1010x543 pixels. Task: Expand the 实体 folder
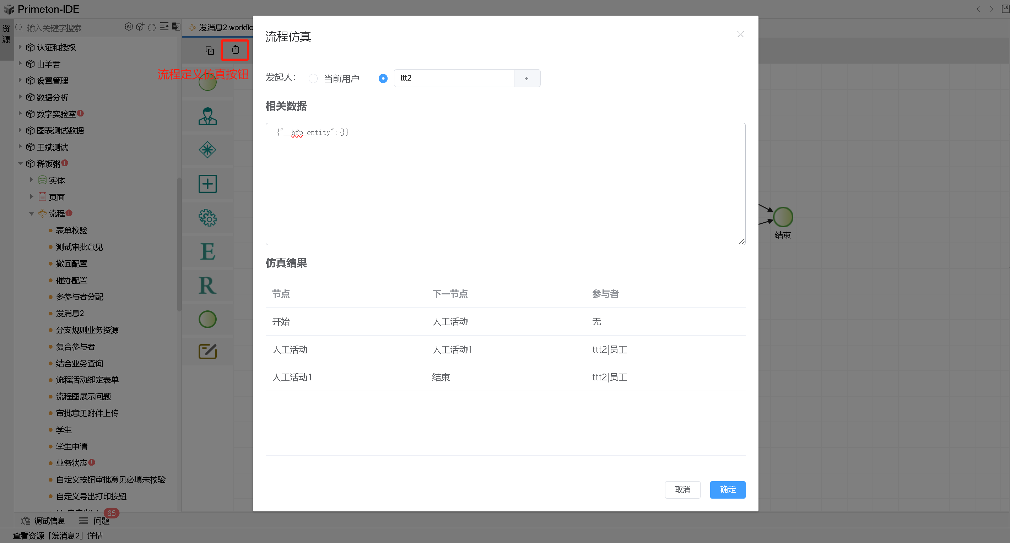click(x=32, y=180)
